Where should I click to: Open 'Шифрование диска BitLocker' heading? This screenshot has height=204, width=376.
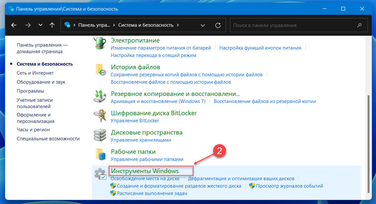point(154,113)
